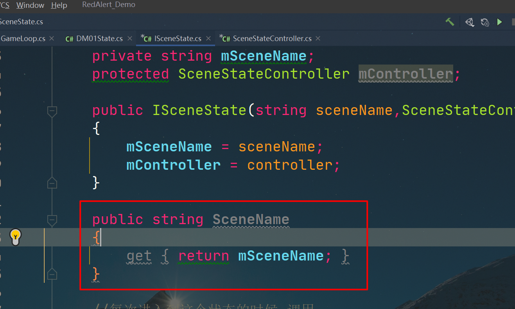The height and width of the screenshot is (309, 515).
Task: Click the green hammer Build icon
Action: 450,22
